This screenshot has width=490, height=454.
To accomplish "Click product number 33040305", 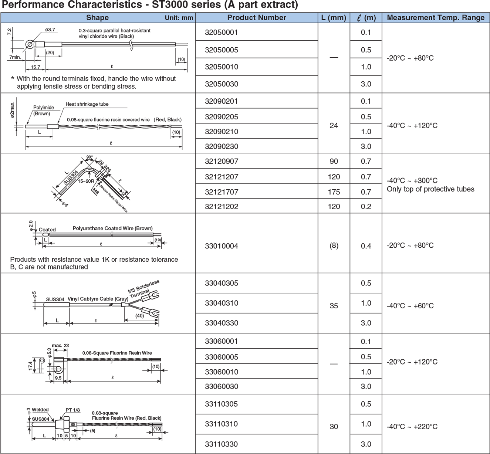I will coord(222,283).
